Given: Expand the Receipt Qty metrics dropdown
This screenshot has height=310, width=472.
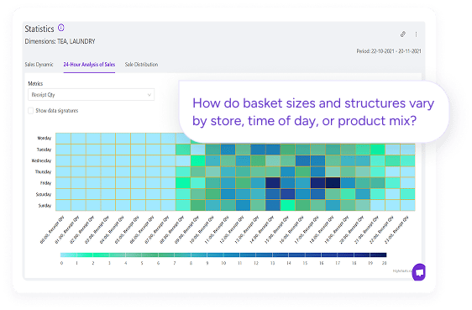Looking at the screenshot, I should click(91, 94).
